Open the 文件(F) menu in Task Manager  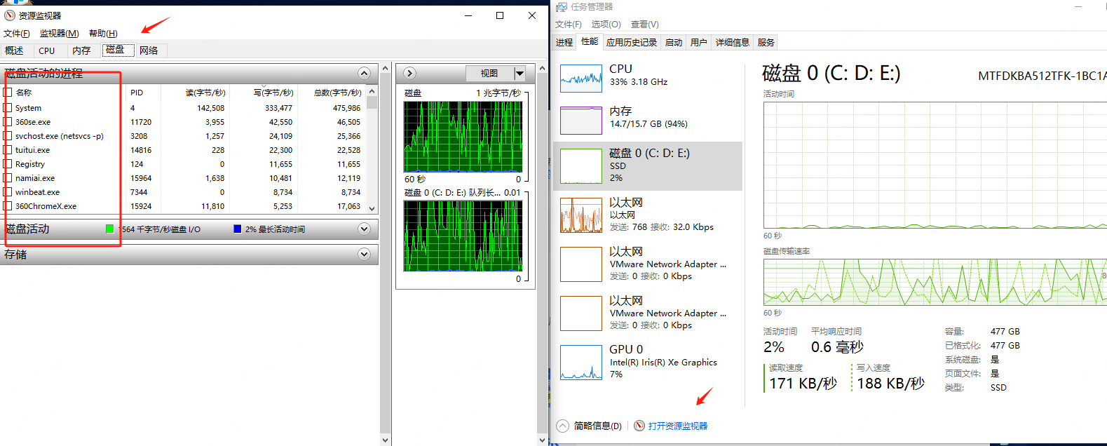pos(569,25)
